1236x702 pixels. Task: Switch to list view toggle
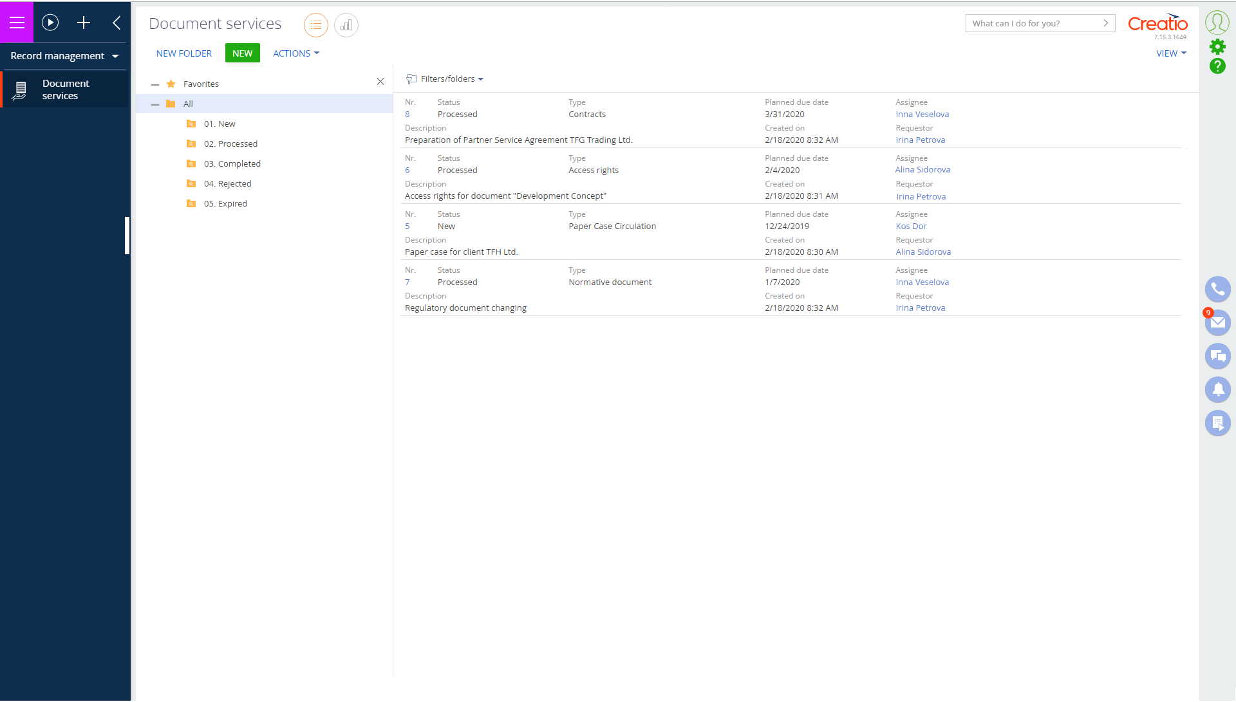click(315, 25)
